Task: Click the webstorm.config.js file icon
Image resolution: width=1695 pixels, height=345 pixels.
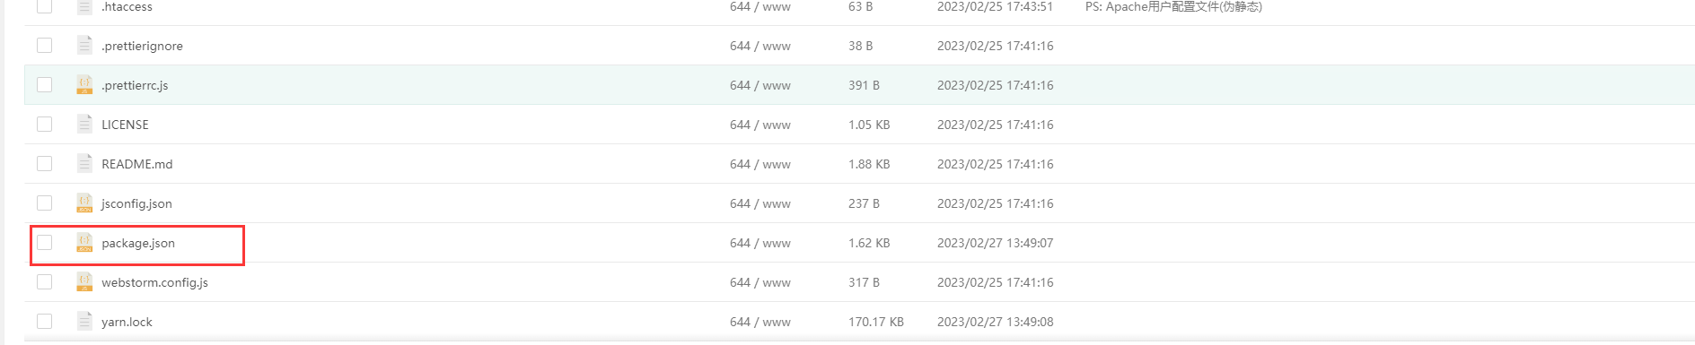Action: (84, 282)
